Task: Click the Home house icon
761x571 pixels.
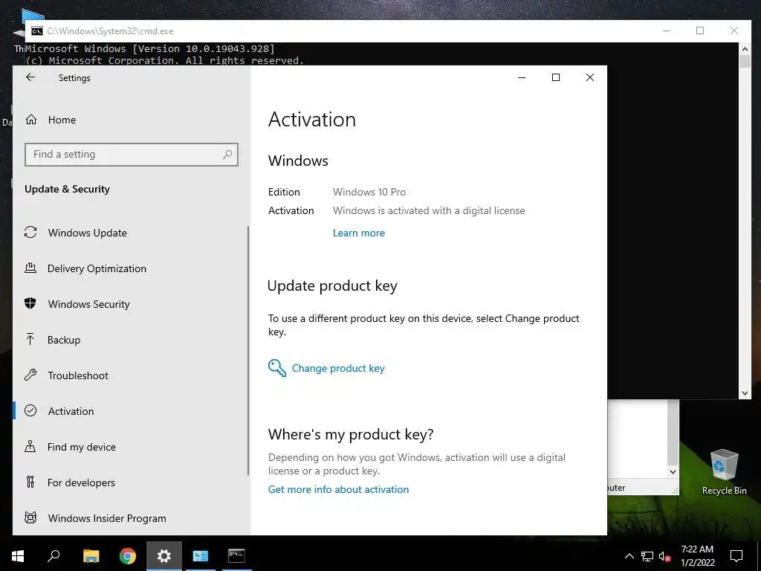Action: point(31,120)
